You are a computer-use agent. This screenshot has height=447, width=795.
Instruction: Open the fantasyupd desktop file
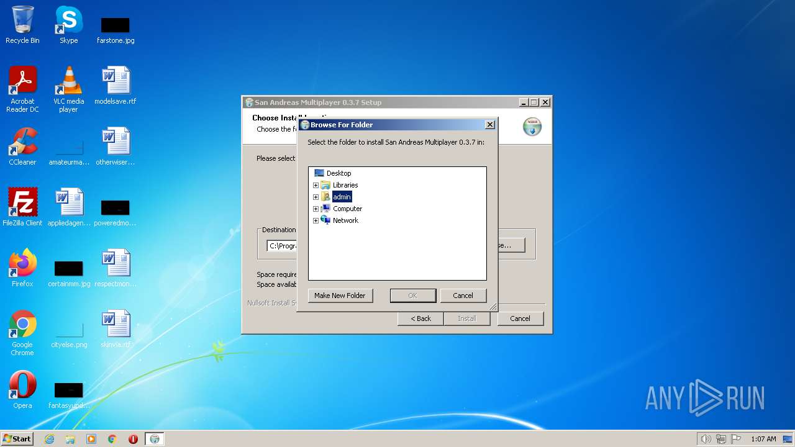click(x=69, y=395)
